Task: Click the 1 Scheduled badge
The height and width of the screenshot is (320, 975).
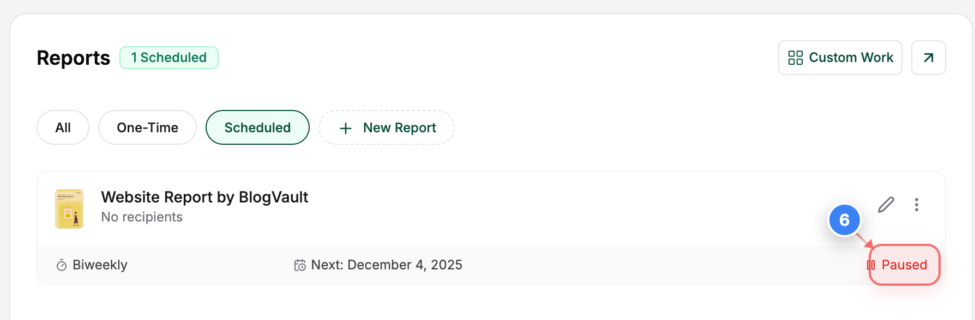Action: (168, 57)
